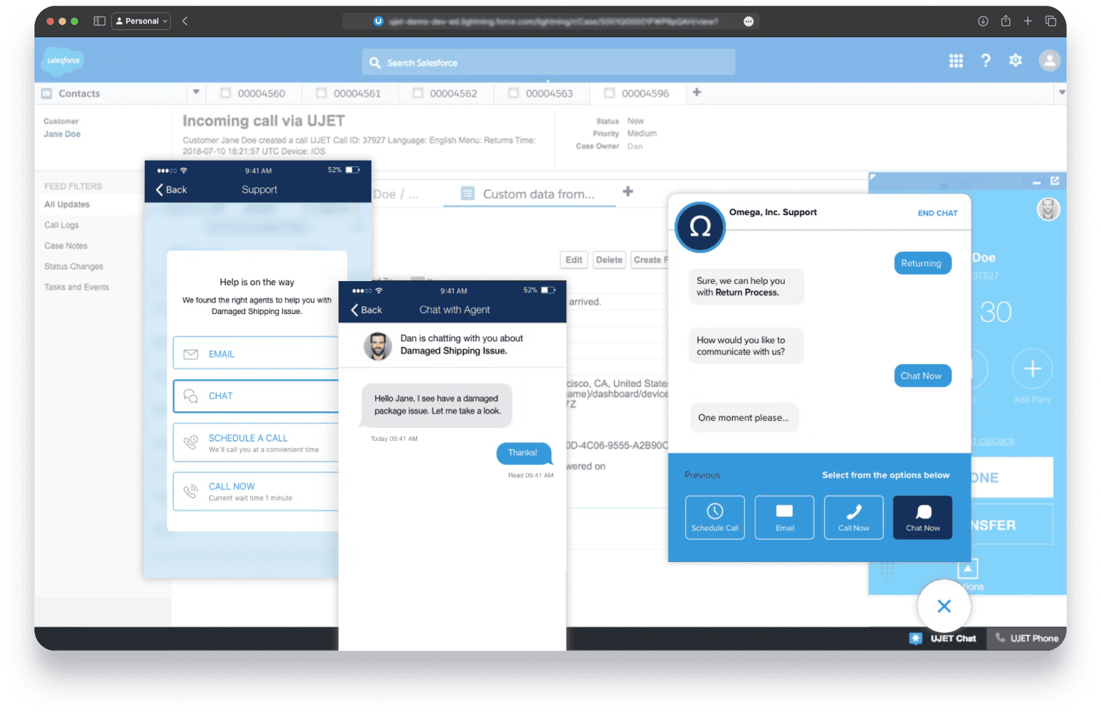Click the help question mark icon

986,61
